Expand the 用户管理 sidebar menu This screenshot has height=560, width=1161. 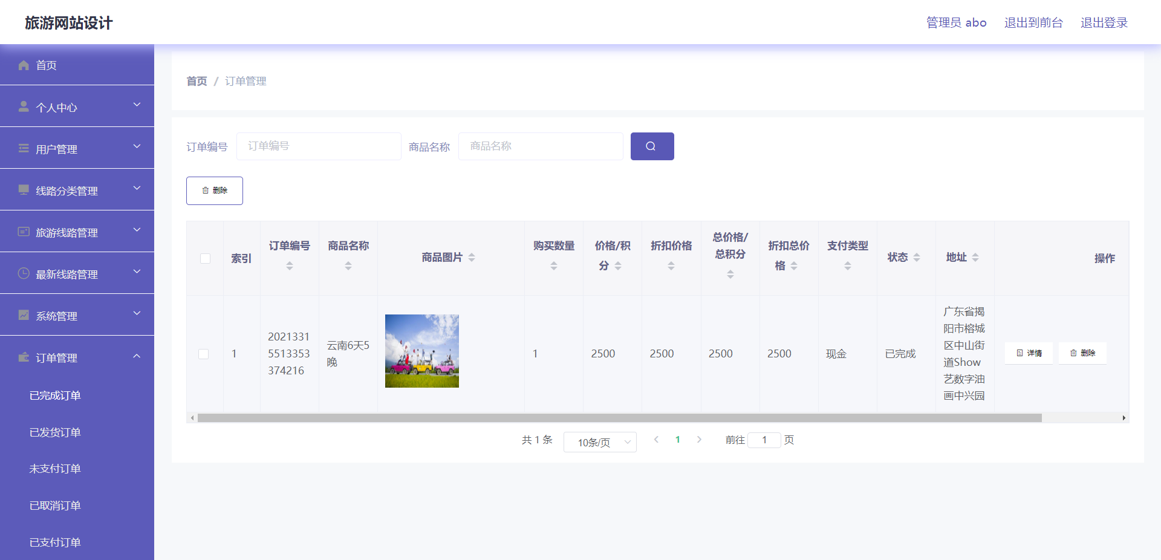tap(77, 148)
